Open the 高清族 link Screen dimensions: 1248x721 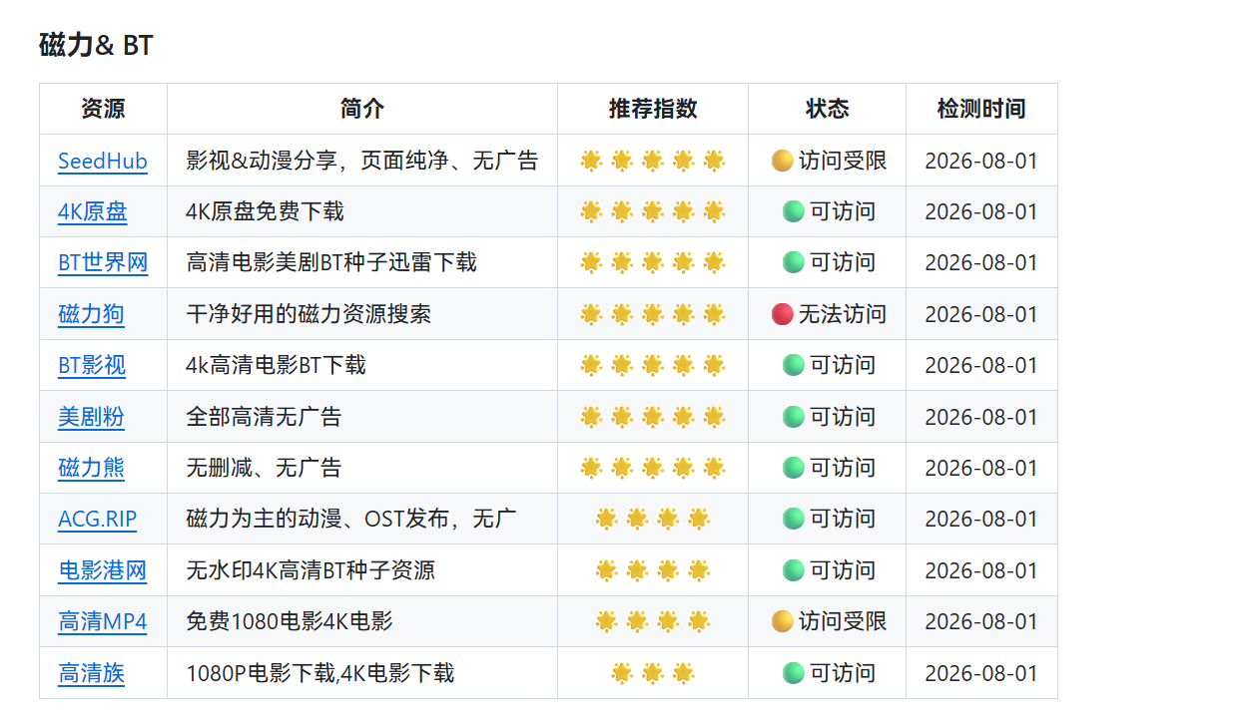[91, 673]
